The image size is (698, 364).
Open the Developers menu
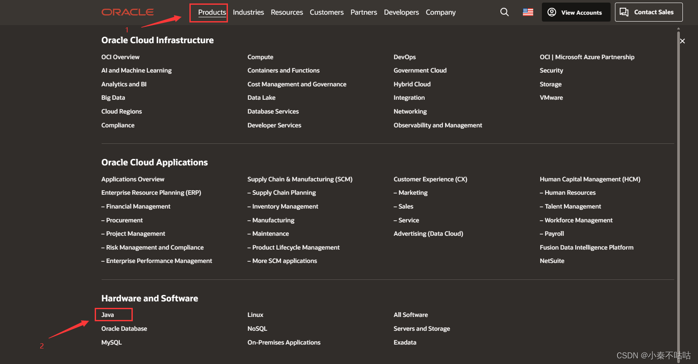[x=401, y=12]
